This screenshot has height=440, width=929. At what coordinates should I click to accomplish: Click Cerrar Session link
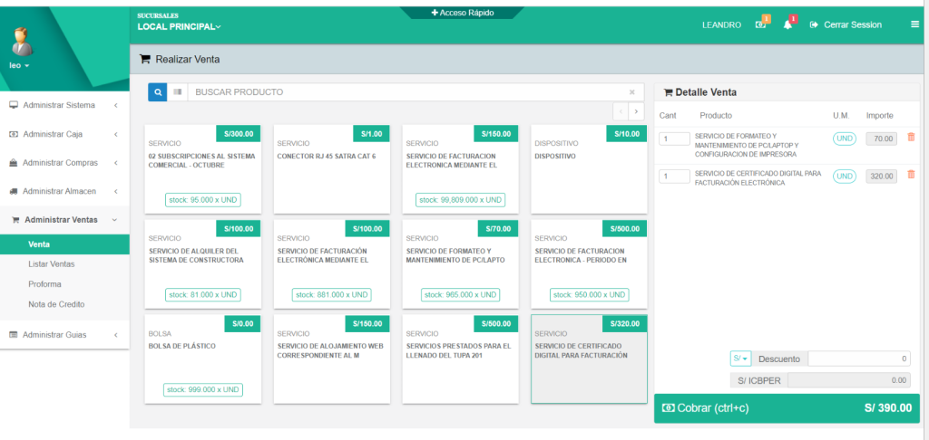(846, 24)
